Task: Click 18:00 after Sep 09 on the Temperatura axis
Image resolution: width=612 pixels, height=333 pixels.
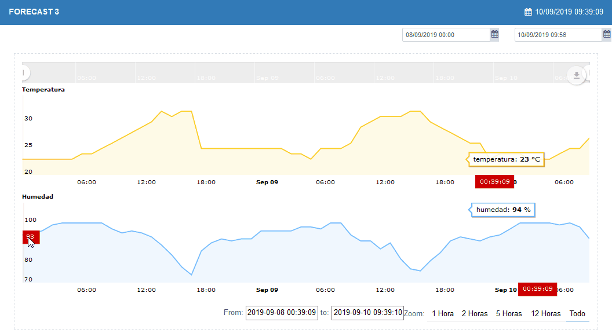Action: tap(445, 182)
